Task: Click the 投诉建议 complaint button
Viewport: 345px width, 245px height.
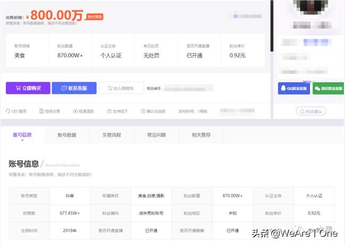Action: 311,111
